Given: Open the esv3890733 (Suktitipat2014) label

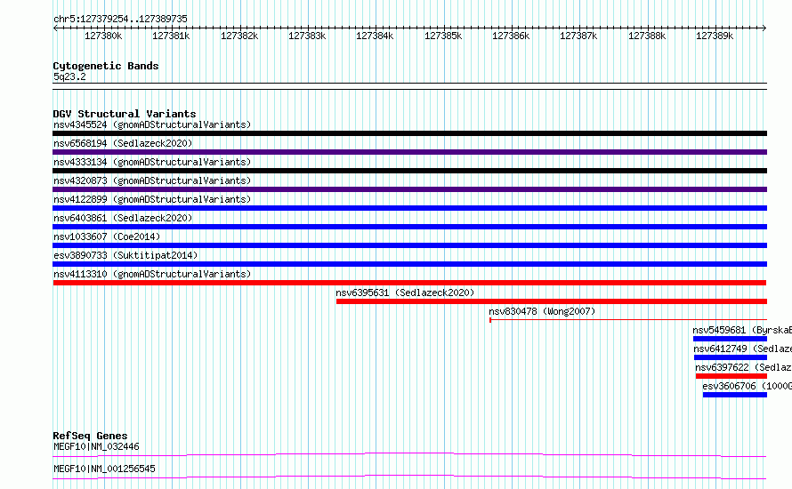Looking at the screenshot, I should tap(125, 255).
